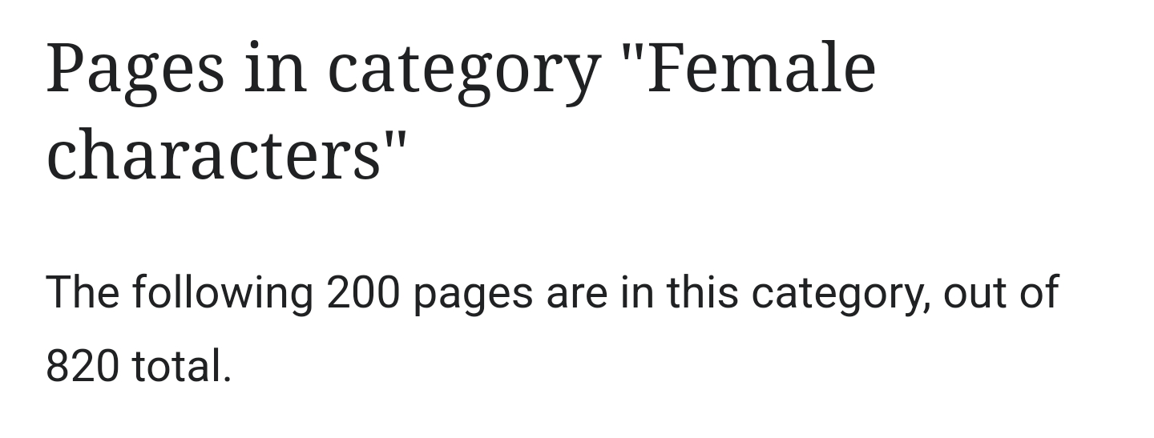Select the paragraph starting 'The following 200'
The width and height of the screenshot is (1154, 438).
point(552,329)
